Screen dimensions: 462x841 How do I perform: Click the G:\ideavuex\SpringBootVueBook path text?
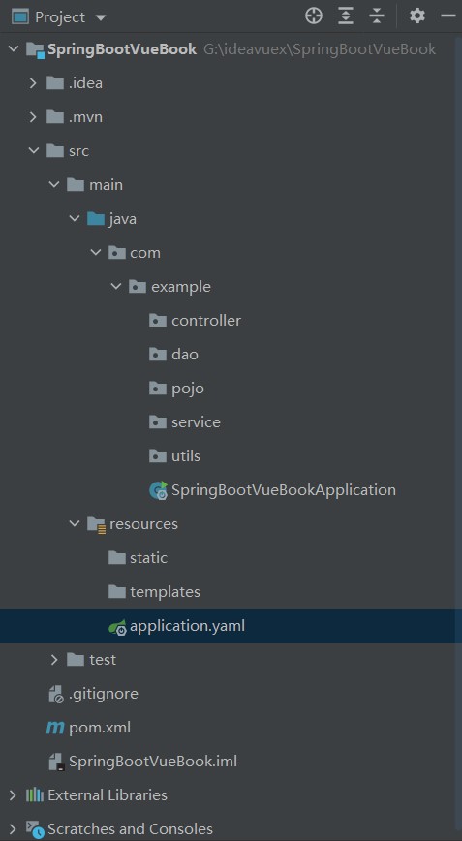(320, 49)
